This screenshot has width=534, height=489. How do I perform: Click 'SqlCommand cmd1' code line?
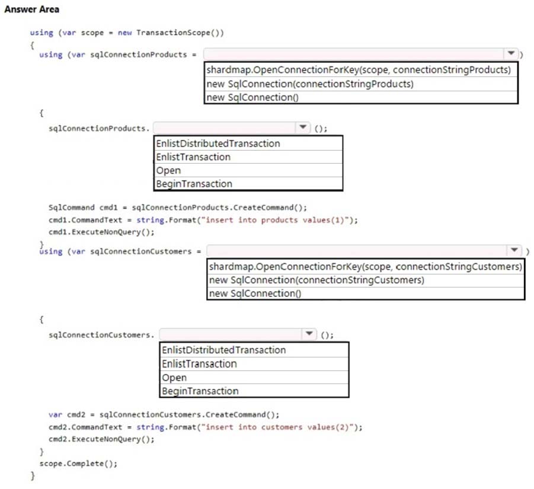click(177, 207)
